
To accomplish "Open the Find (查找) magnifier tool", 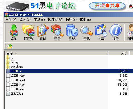I will click(86, 32).
